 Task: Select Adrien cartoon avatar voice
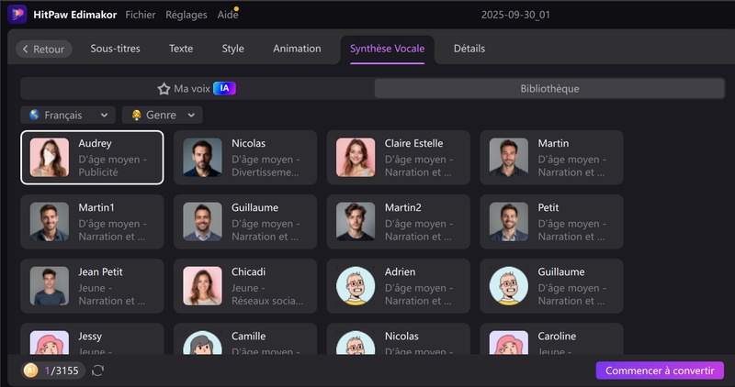(x=355, y=286)
